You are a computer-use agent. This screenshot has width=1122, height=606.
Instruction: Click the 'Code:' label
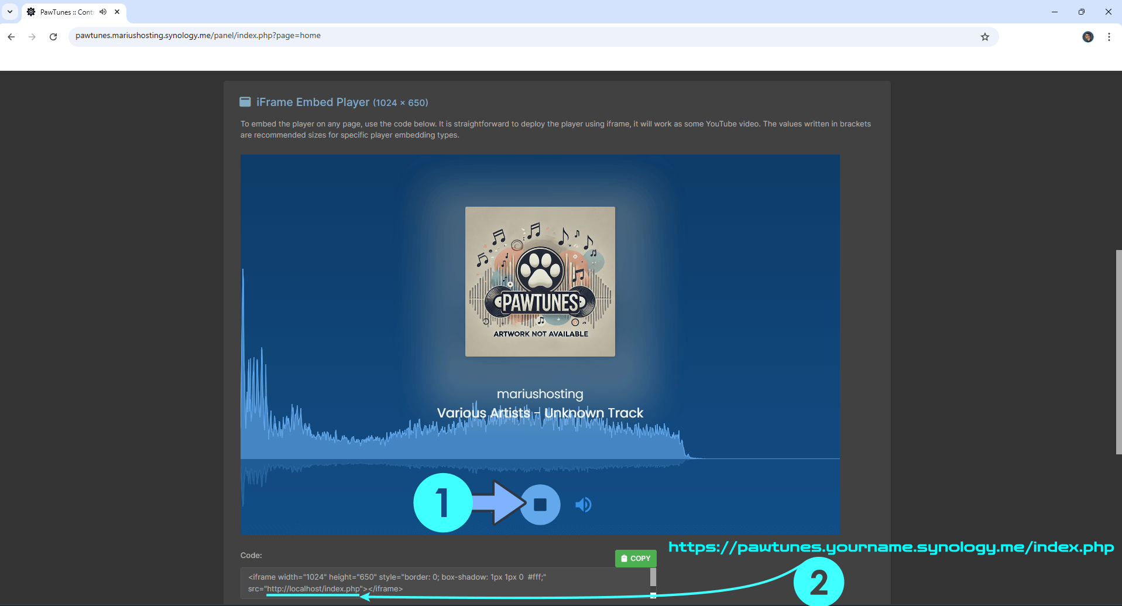[x=251, y=555]
